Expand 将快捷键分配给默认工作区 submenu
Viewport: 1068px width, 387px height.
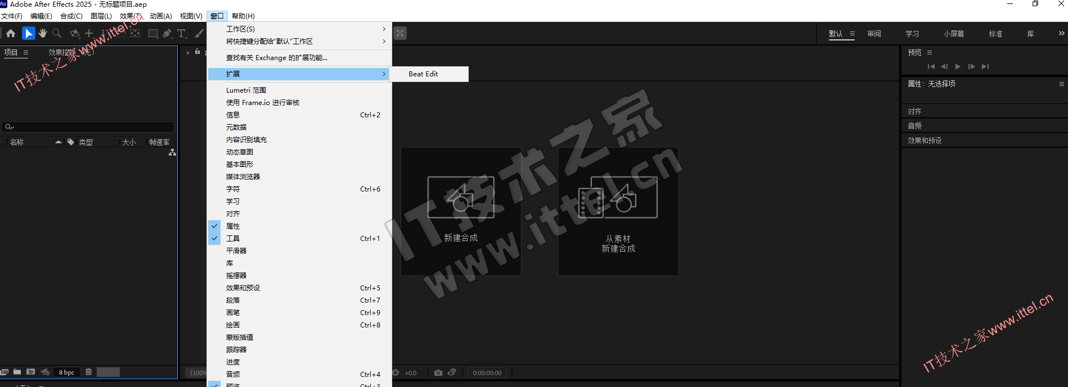pos(299,41)
